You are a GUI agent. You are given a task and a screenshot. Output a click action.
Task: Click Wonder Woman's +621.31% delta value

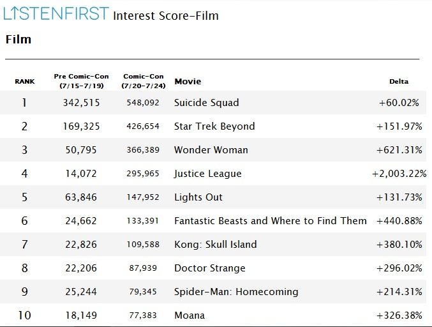(399, 150)
